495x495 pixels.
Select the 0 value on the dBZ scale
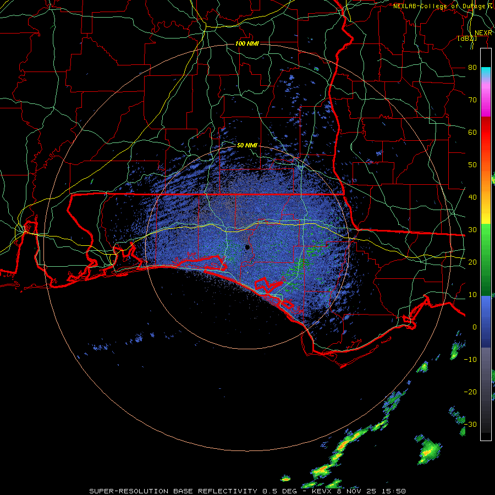click(x=475, y=327)
